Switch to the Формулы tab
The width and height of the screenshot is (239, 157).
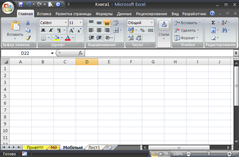[104, 14]
